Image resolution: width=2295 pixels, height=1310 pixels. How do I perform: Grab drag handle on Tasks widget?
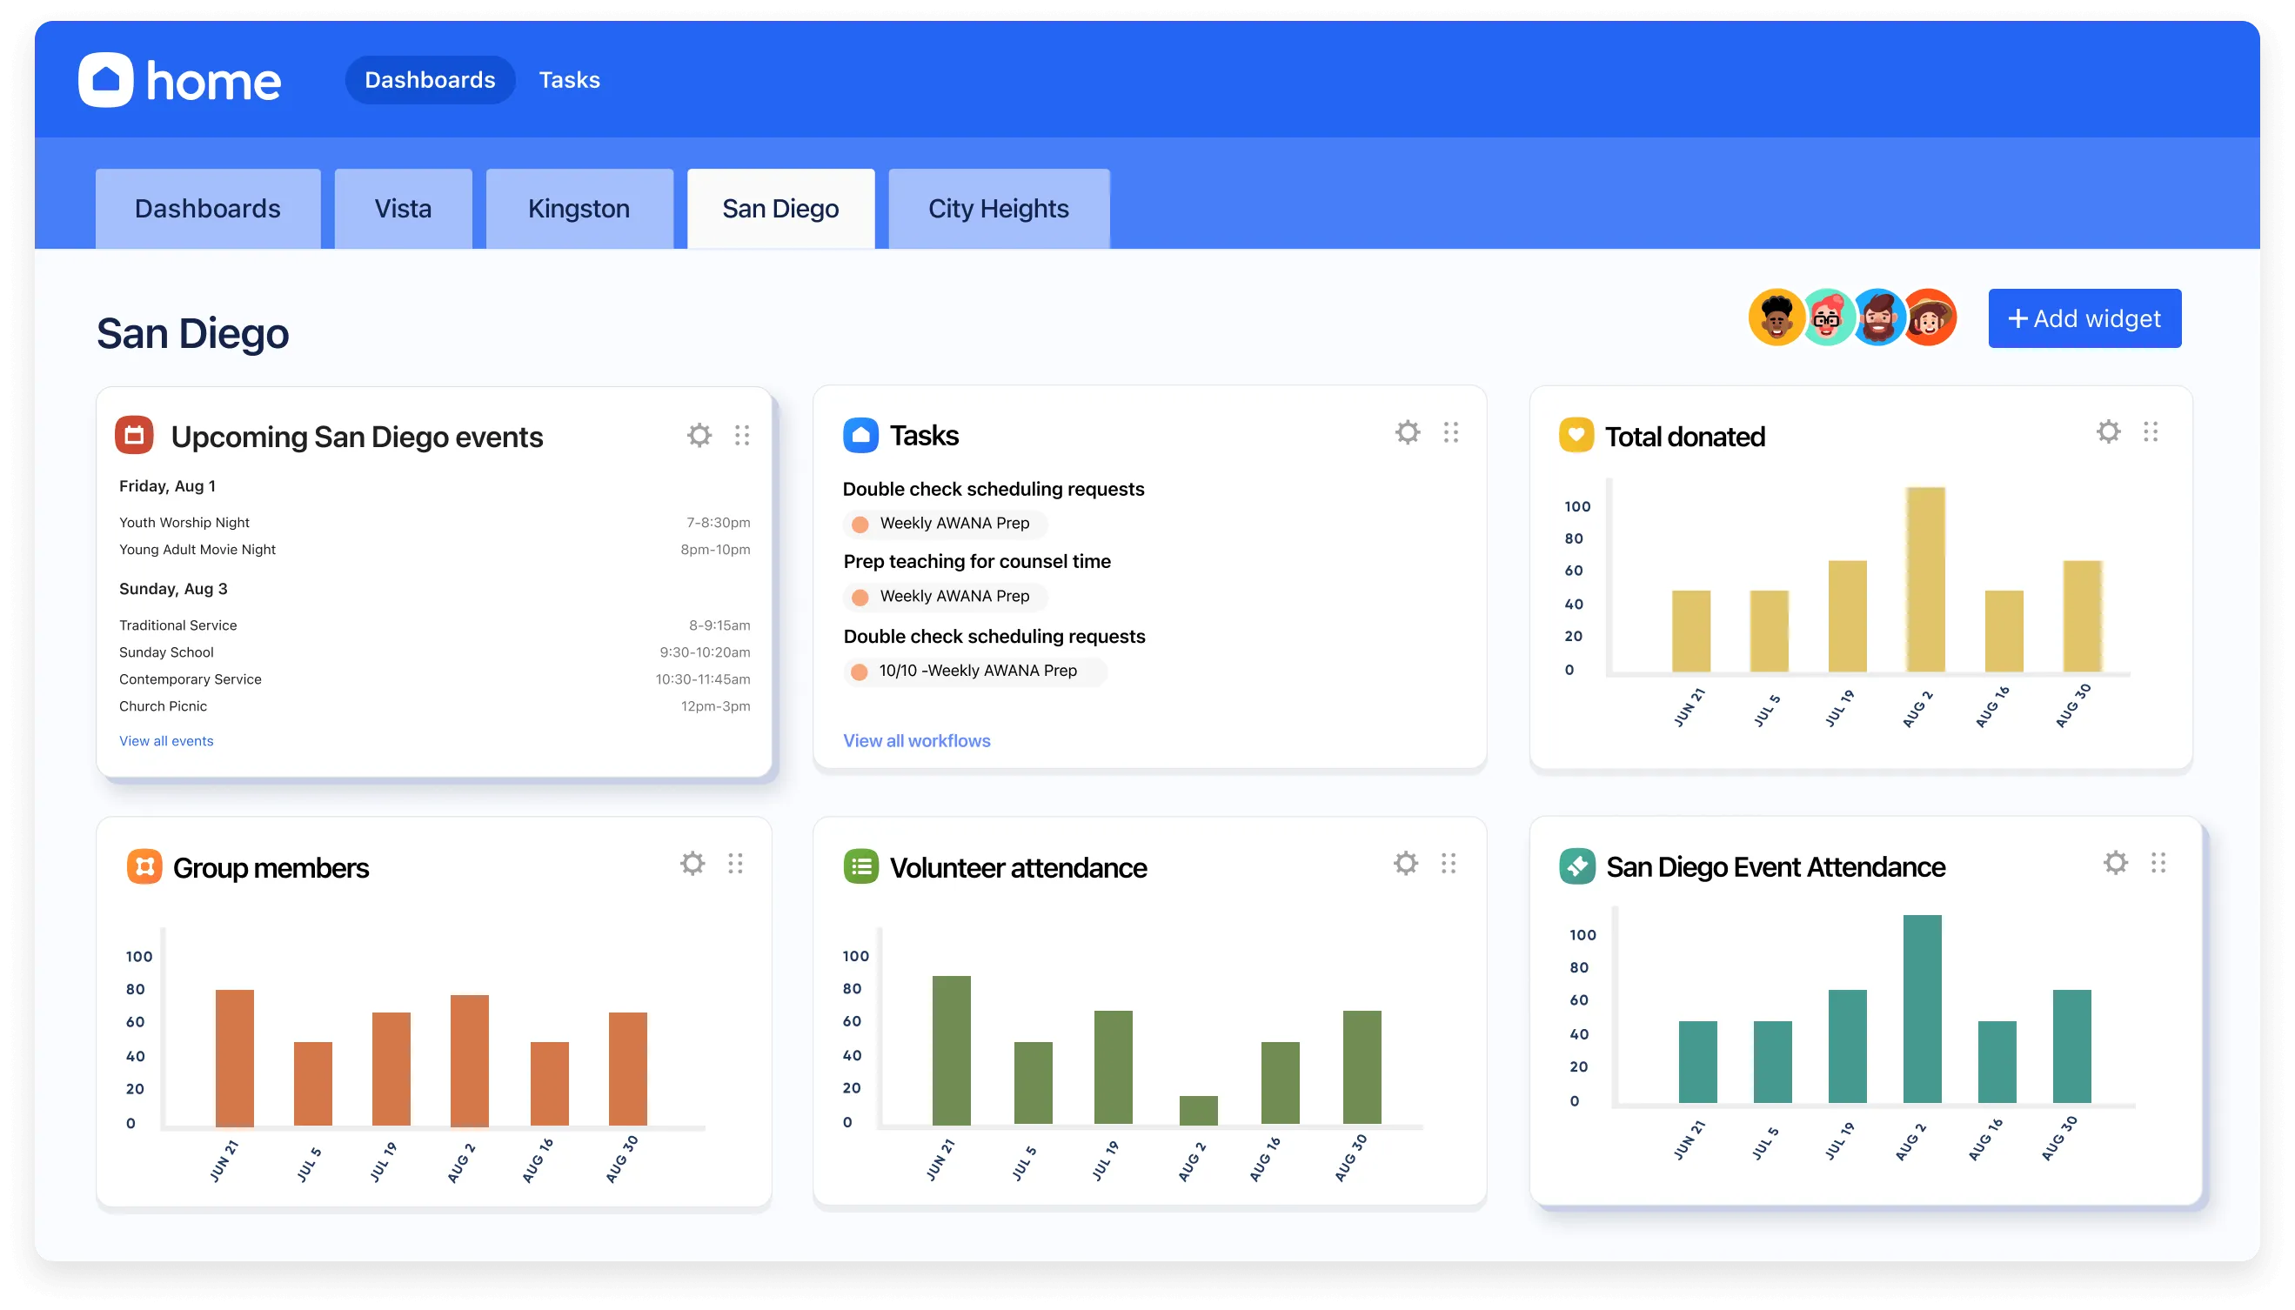[x=1450, y=433]
